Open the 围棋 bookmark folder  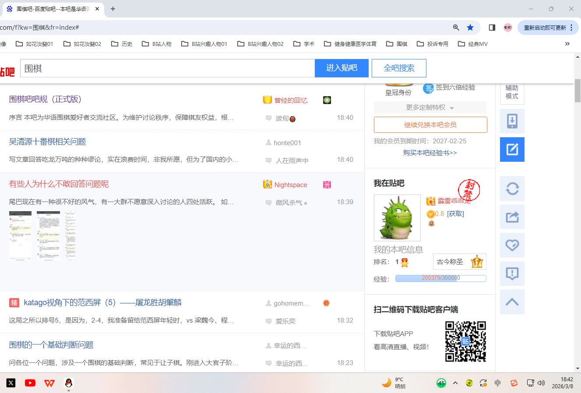(397, 44)
